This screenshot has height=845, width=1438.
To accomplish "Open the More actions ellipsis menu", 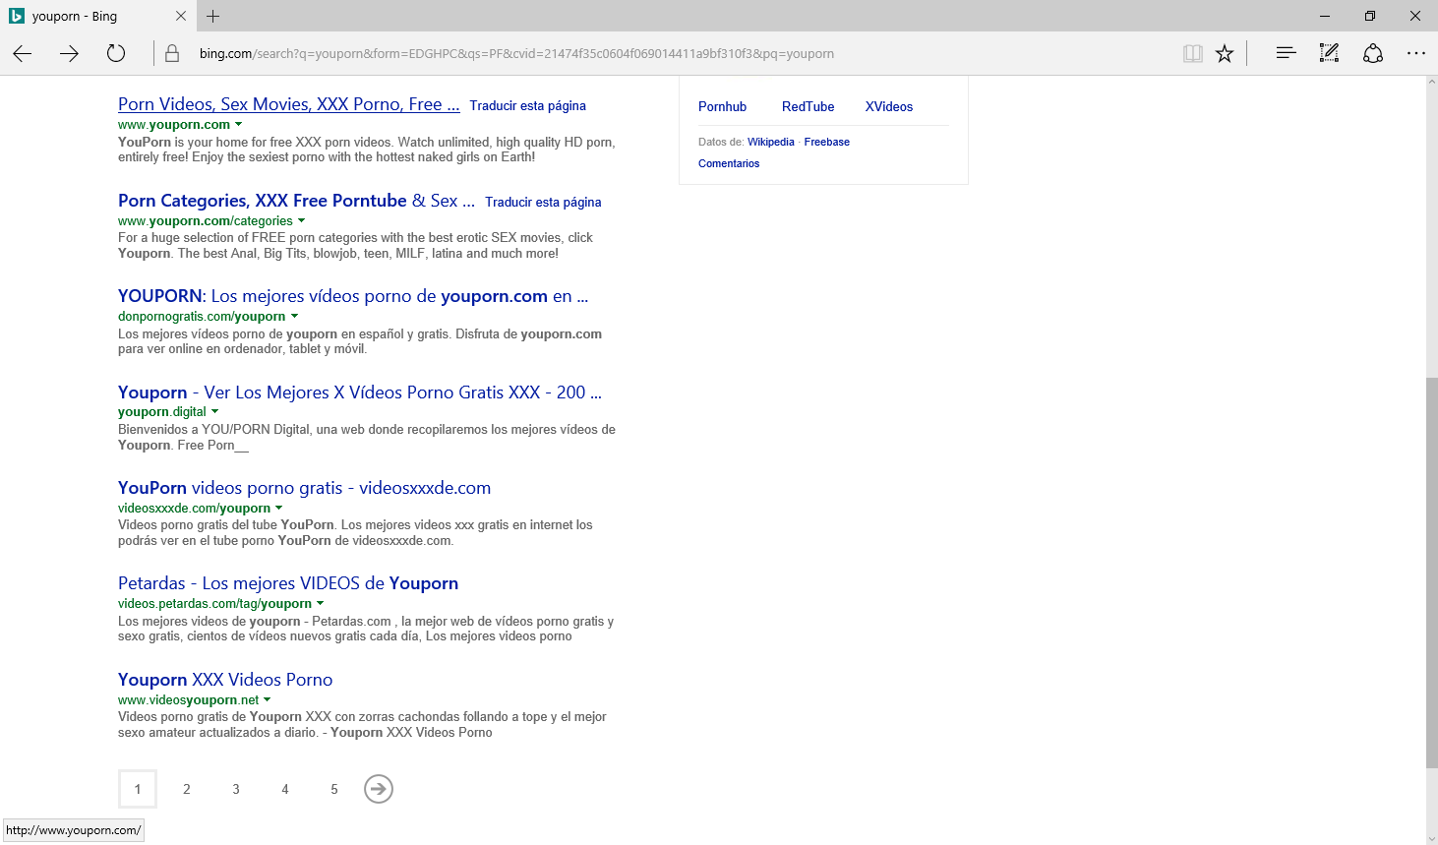I will [1416, 53].
